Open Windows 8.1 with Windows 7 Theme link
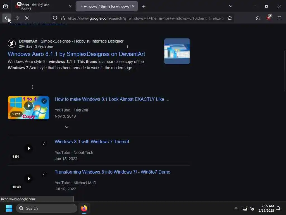 click(92, 142)
